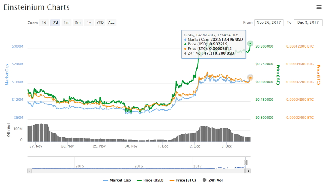This screenshot has height=186, width=329.
Task: Click the 3. Dec x-axis label
Action: point(227,146)
